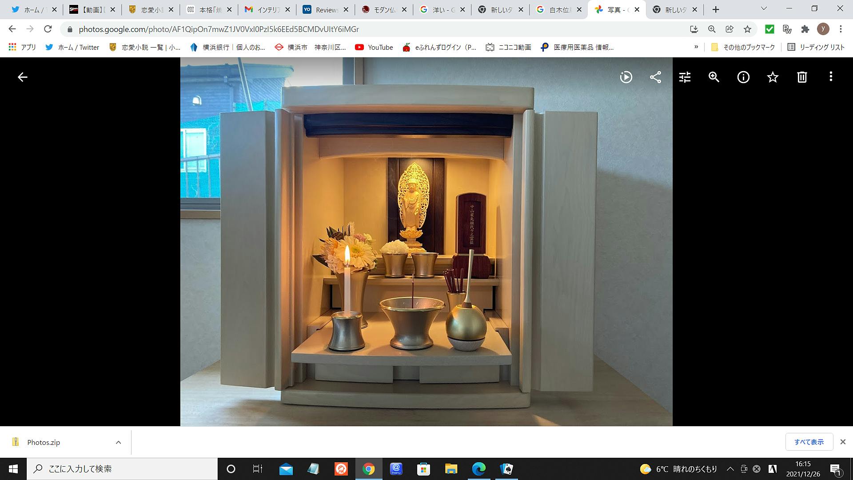The width and height of the screenshot is (853, 480).
Task: Expand hidden bookmarks overflow chevron
Action: tap(696, 47)
